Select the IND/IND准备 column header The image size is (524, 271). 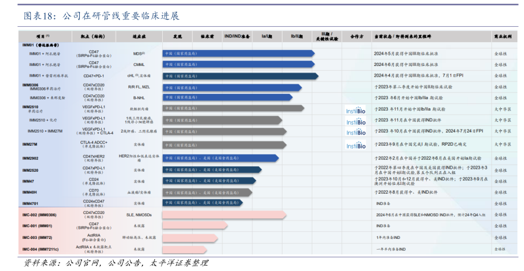tap(236, 36)
